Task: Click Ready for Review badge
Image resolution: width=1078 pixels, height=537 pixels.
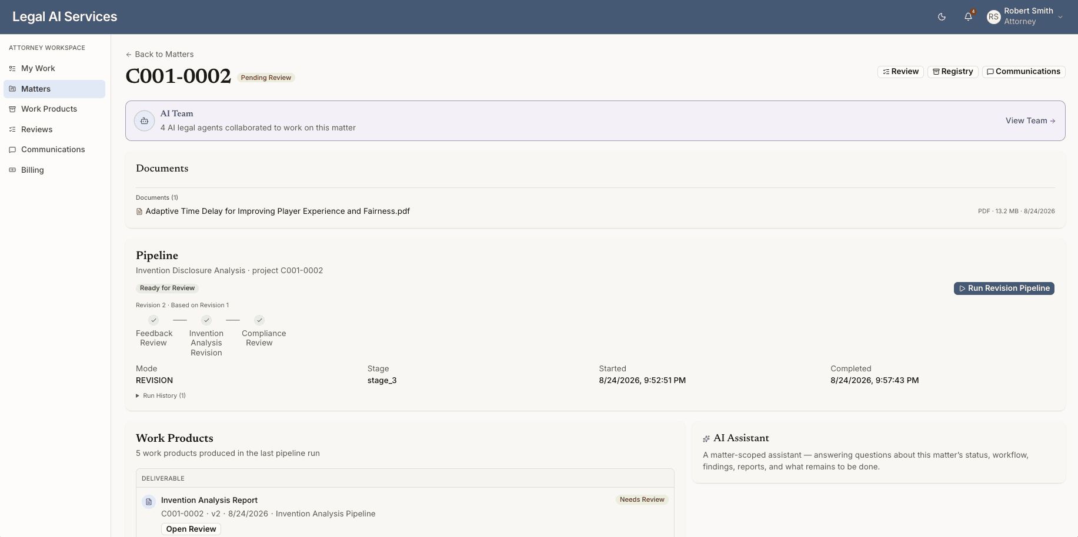Action: [167, 288]
